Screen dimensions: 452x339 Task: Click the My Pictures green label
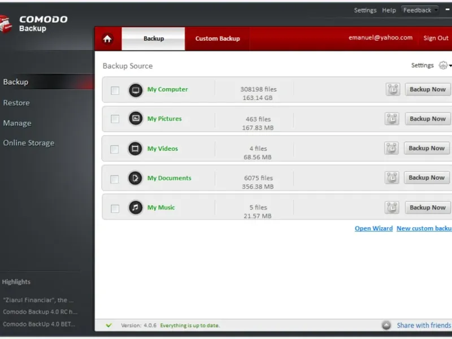click(164, 119)
